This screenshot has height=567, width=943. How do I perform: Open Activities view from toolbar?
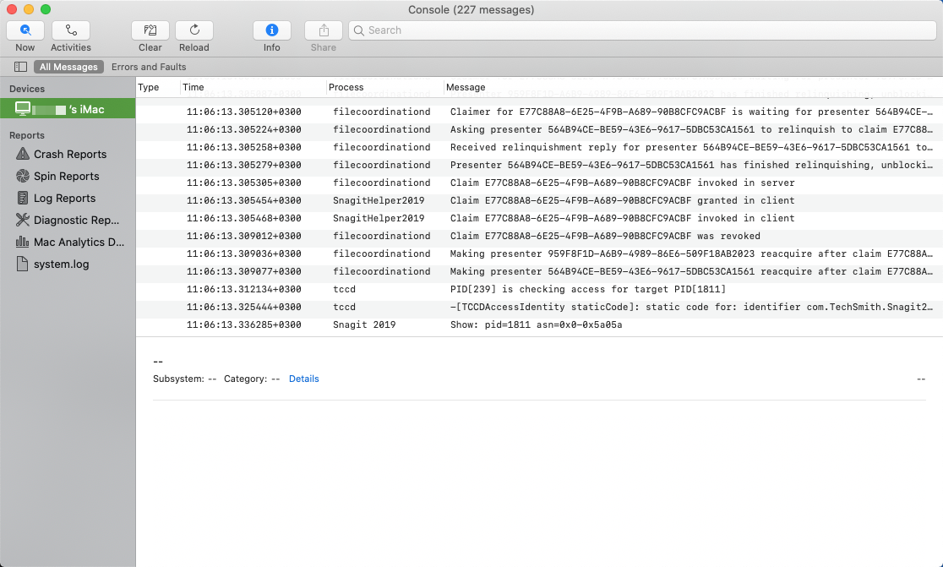click(x=71, y=30)
